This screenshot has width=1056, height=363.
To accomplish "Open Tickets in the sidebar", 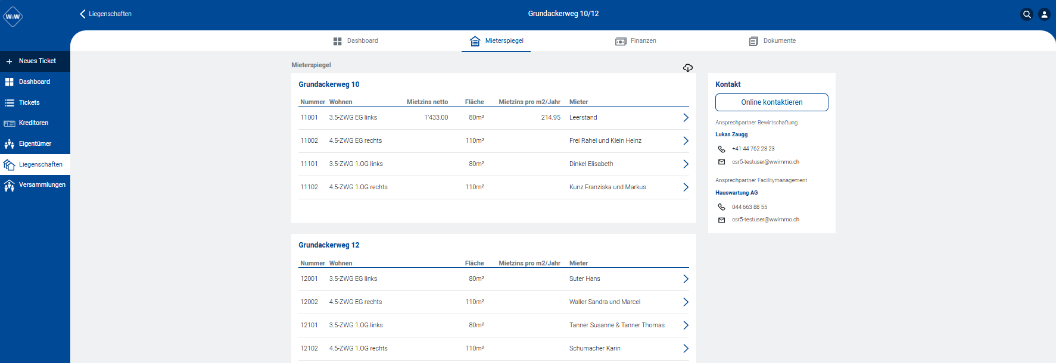I will click(x=35, y=103).
